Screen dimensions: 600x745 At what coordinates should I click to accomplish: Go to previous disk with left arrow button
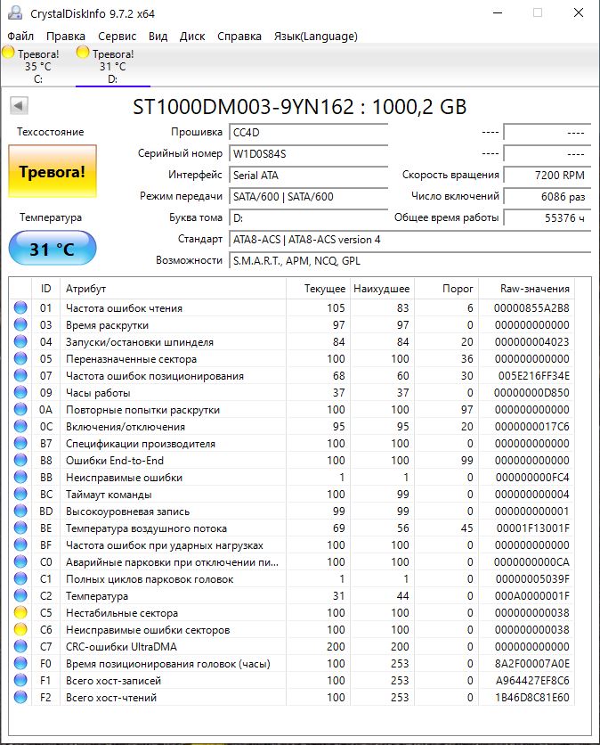tap(19, 105)
